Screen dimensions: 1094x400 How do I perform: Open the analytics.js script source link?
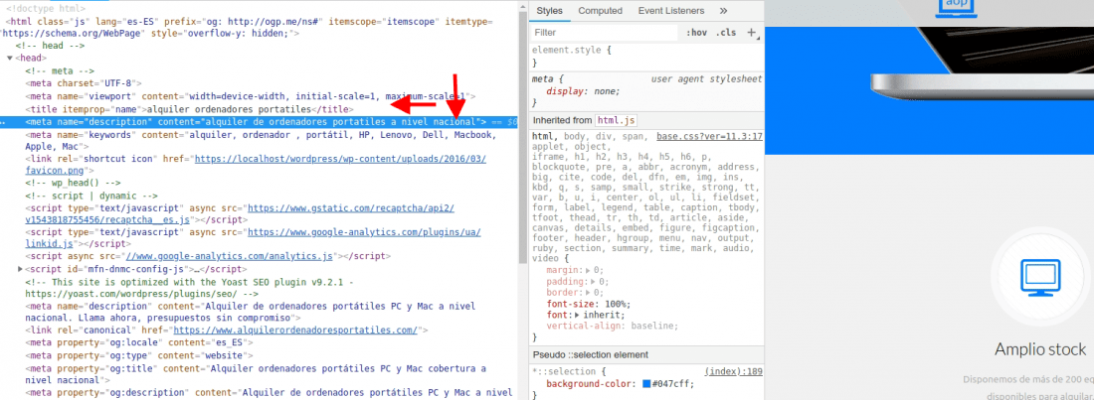pyautogui.click(x=228, y=256)
